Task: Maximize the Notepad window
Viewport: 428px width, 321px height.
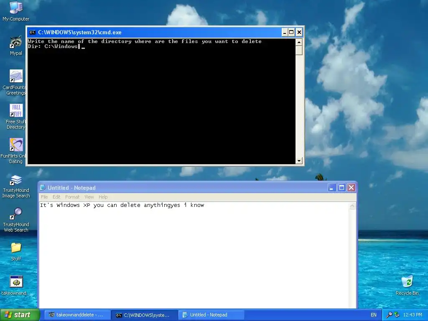Action: pyautogui.click(x=341, y=188)
